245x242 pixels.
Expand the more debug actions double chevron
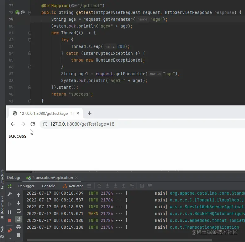click(10, 239)
